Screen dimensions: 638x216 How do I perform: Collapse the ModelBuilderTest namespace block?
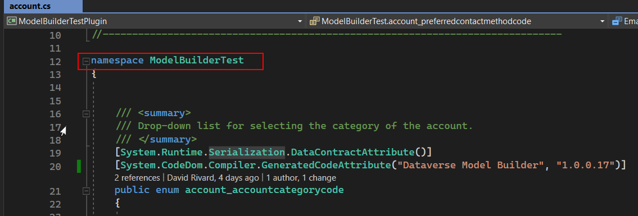pos(86,61)
